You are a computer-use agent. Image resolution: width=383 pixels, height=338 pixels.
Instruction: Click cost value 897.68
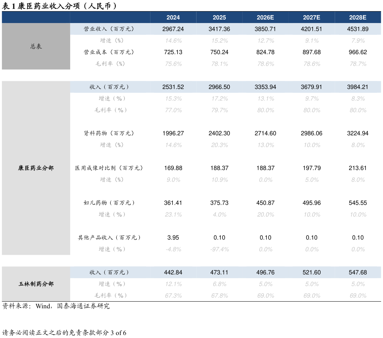(x=311, y=52)
